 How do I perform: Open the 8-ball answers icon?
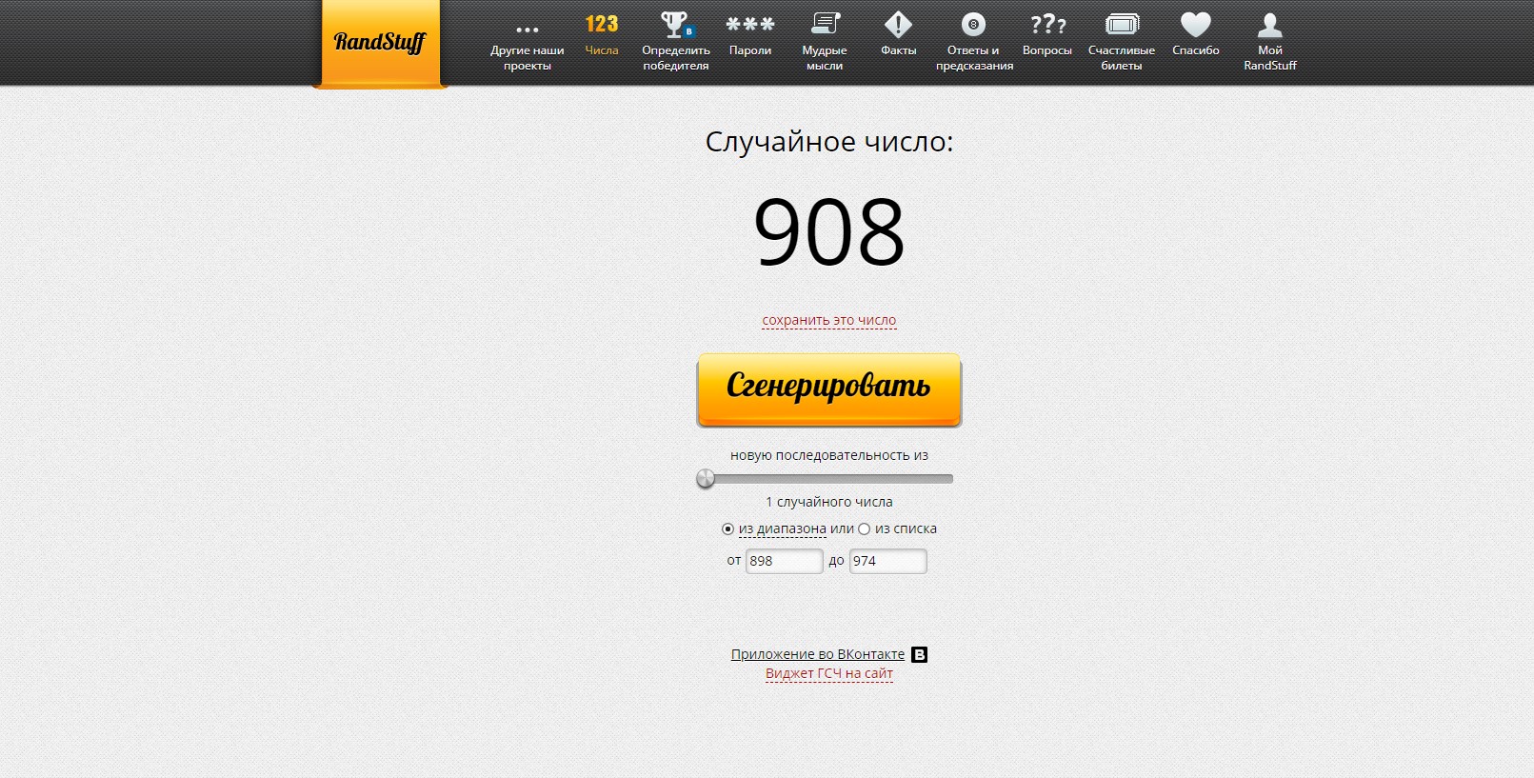(973, 25)
